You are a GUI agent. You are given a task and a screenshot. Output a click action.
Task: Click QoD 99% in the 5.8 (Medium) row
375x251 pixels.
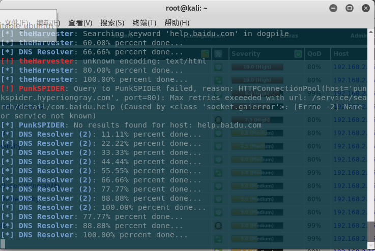pos(314,173)
